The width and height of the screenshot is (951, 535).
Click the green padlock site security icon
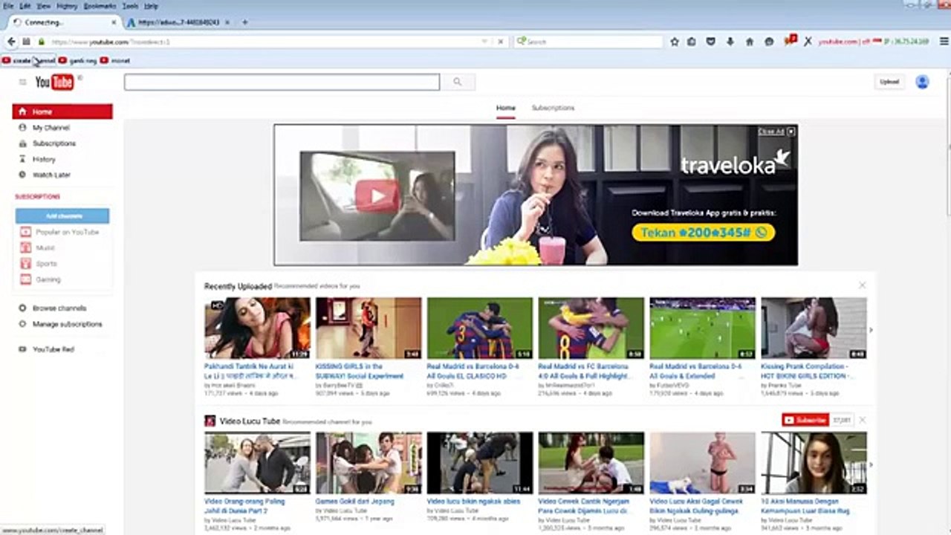click(x=42, y=42)
